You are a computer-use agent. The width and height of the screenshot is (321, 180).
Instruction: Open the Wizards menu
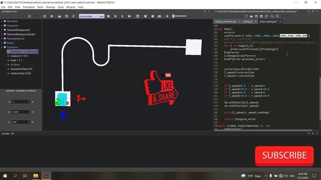(x=71, y=7)
